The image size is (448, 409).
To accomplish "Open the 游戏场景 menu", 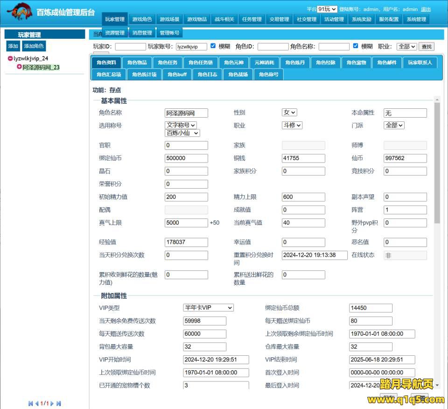I will (169, 19).
